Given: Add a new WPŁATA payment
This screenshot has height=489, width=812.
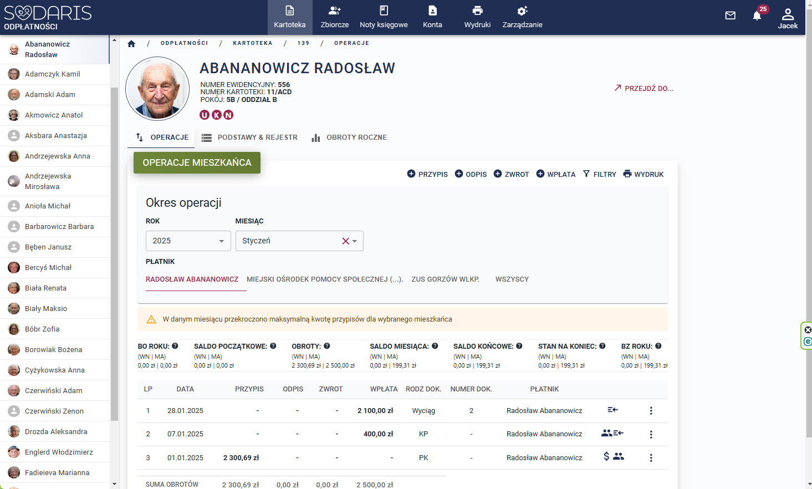Looking at the screenshot, I should (556, 174).
